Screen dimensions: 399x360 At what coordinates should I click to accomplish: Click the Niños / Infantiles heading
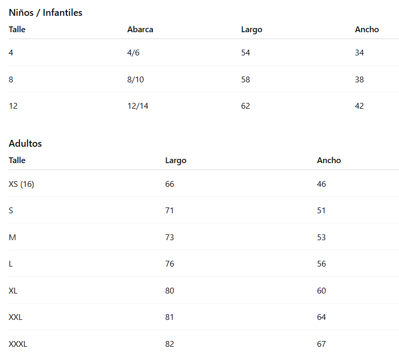pos(45,13)
